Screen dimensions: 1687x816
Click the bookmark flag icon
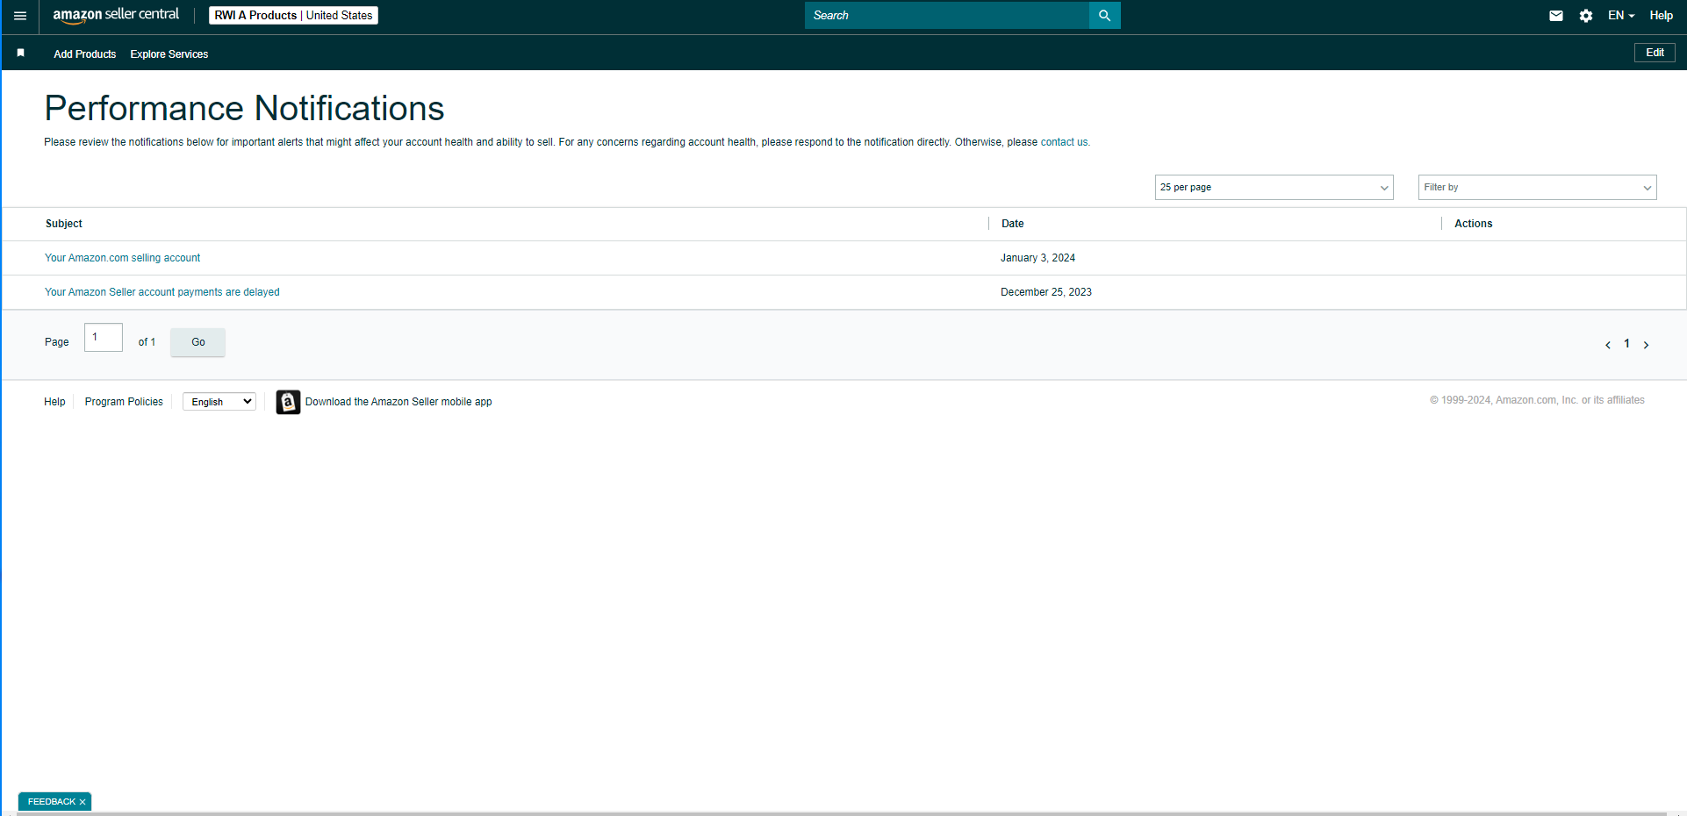click(x=20, y=53)
